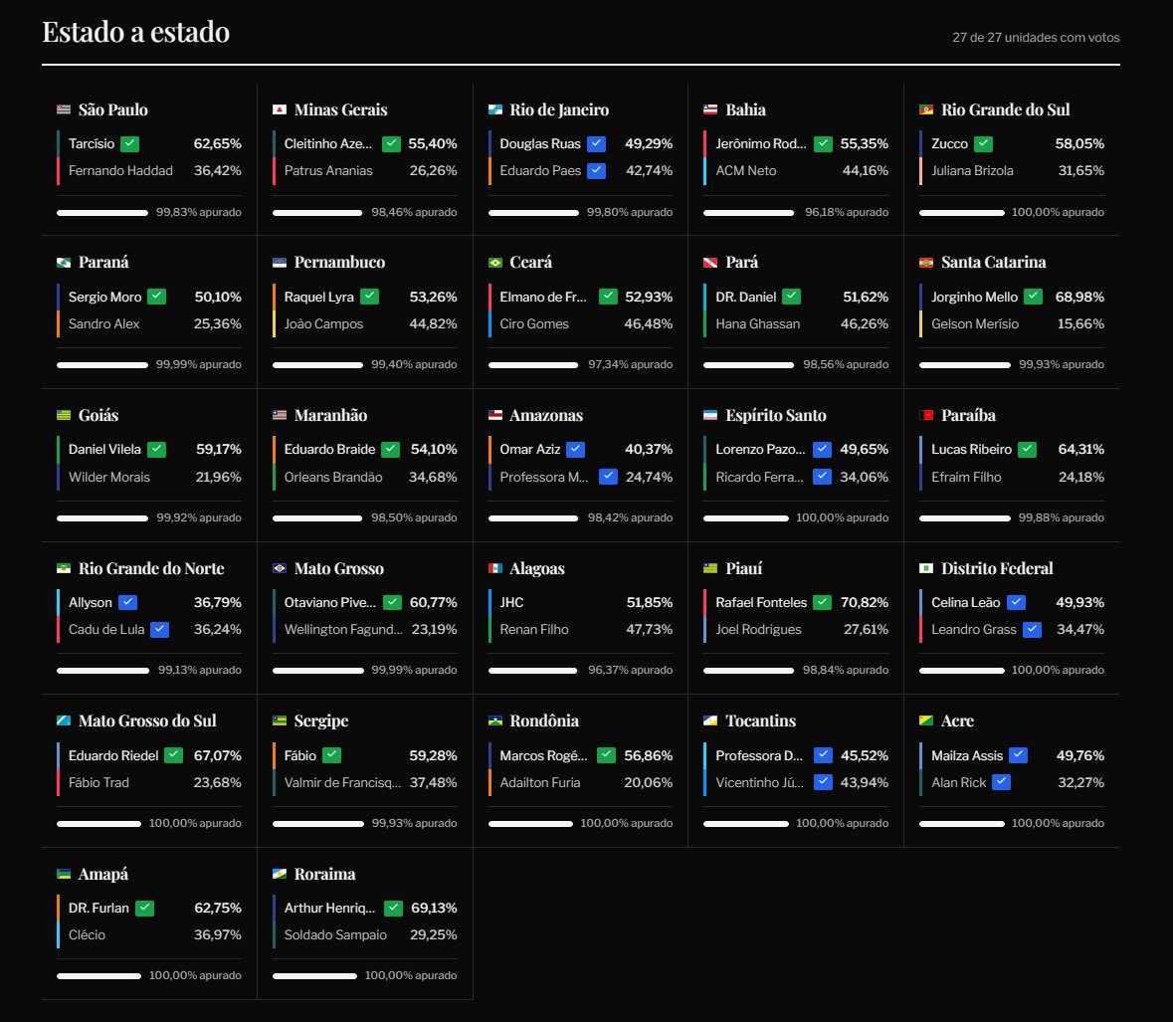Select candidate name Wilder Morais
Viewport: 1173px width, 1022px height.
coord(109,477)
